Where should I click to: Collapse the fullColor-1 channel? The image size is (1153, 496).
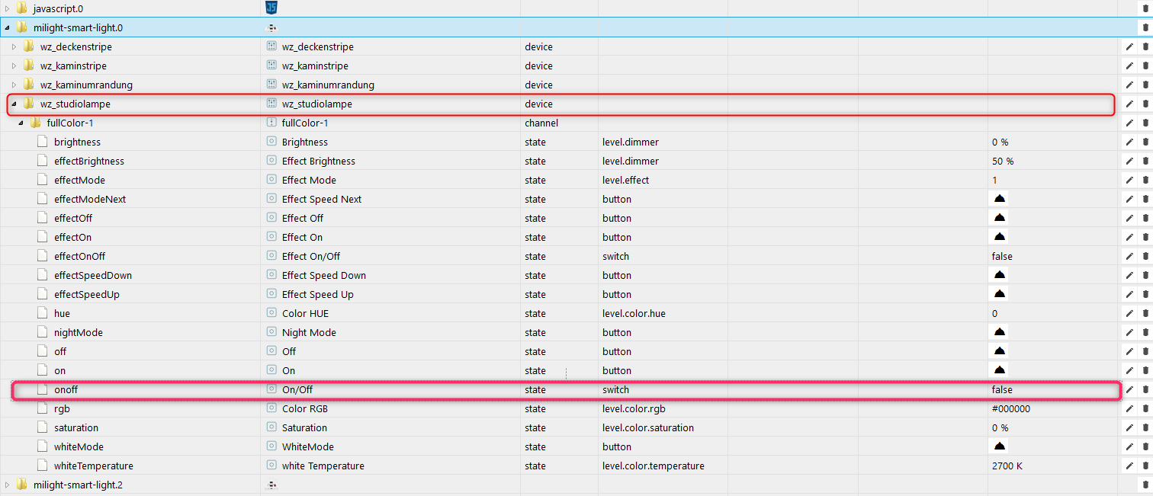(21, 123)
